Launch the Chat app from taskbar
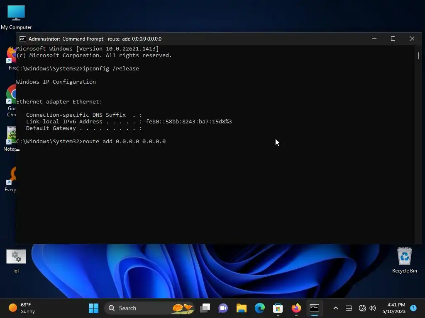 point(223,308)
